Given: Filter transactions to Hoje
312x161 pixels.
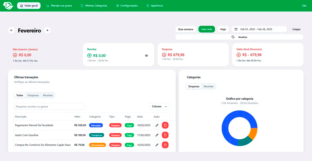Looking at the screenshot, I should [x=223, y=29].
